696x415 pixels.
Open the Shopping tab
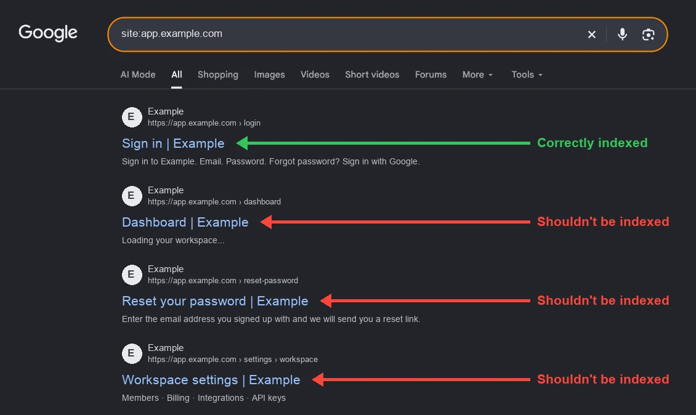[218, 75]
